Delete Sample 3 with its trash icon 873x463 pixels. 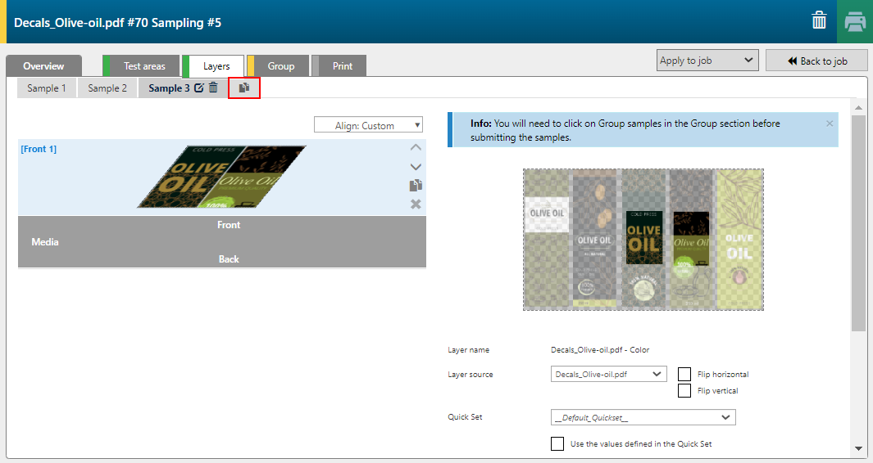213,88
